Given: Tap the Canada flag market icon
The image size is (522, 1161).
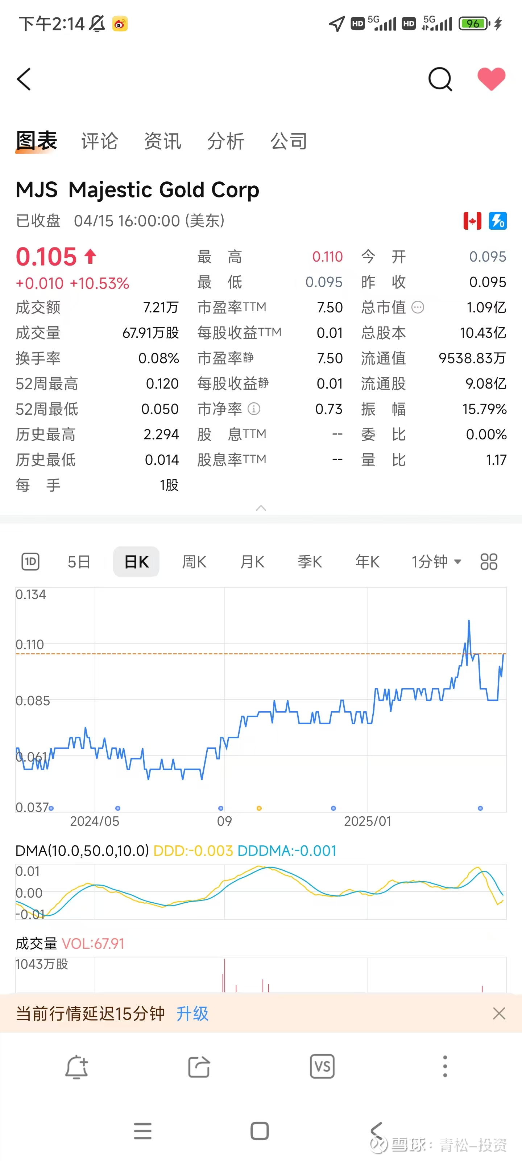Looking at the screenshot, I should (x=472, y=221).
